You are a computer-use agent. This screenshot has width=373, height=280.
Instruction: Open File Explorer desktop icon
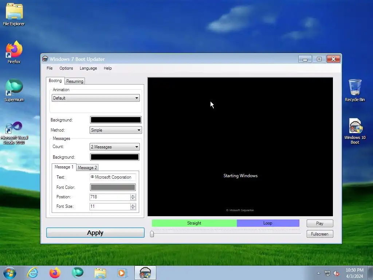coord(14,14)
